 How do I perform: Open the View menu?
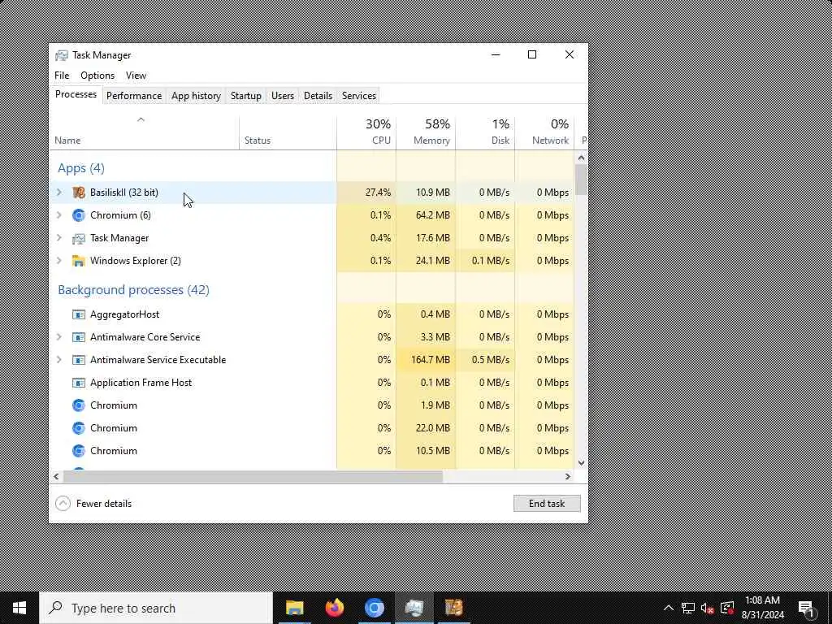(136, 76)
